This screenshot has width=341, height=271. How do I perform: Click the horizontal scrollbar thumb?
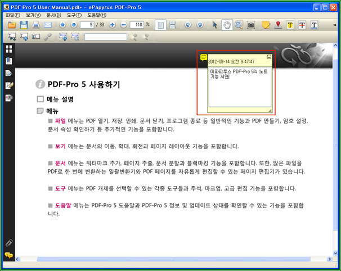(173, 259)
